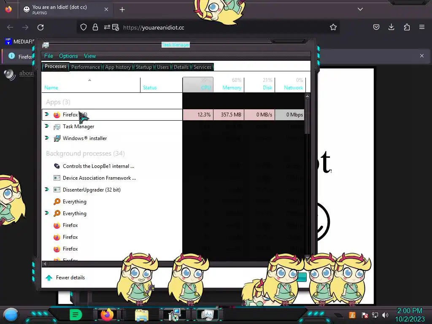
Task: Close the You are an Idiot tab
Action: [x=106, y=9]
